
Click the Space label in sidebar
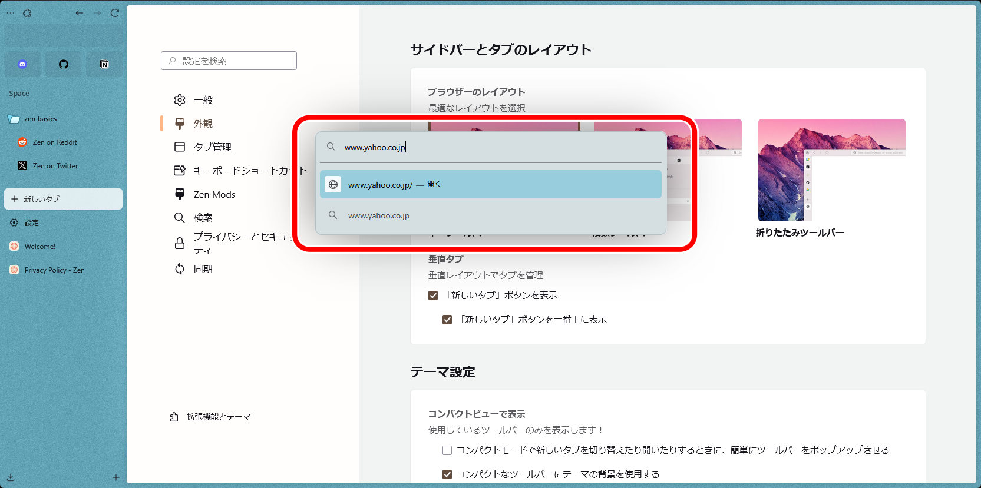tap(19, 94)
